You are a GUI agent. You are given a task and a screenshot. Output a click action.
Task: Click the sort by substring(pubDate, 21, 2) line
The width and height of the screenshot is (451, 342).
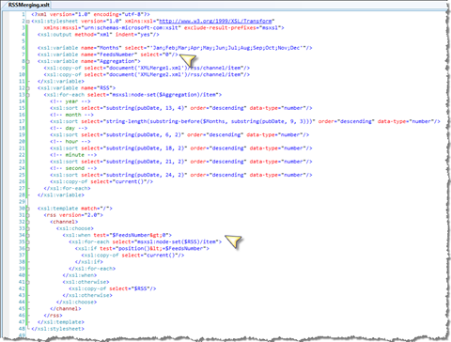click(x=181, y=162)
